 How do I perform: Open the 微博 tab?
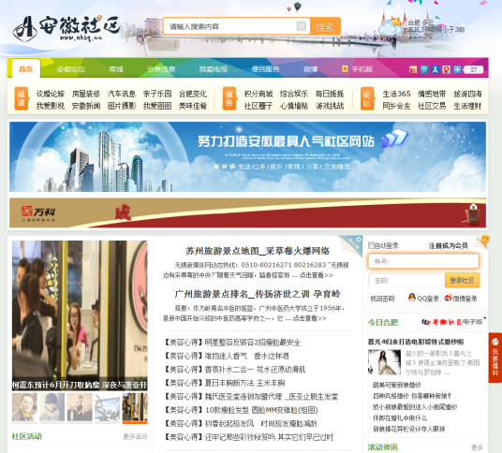tap(311, 69)
